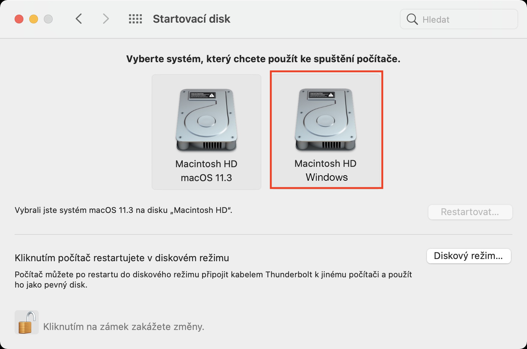Click the padlock icon to lock changes
527x349 pixels.
pos(27,322)
